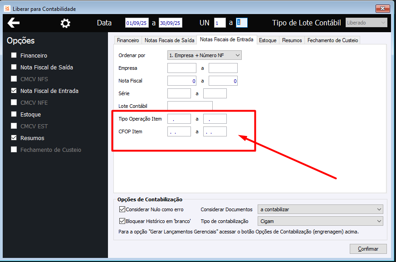Click the start date field 01/09/25
This screenshot has width=396, height=262.
[137, 23]
